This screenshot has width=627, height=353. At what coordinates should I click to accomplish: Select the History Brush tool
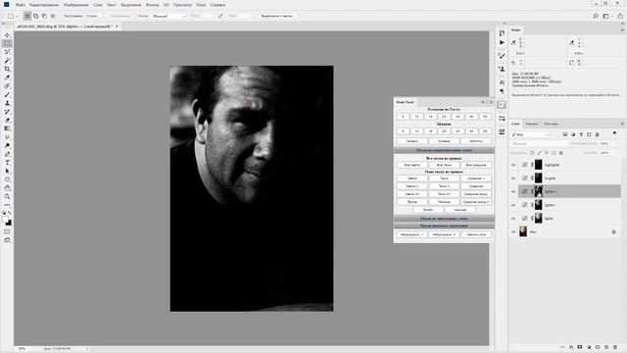pyautogui.click(x=7, y=111)
